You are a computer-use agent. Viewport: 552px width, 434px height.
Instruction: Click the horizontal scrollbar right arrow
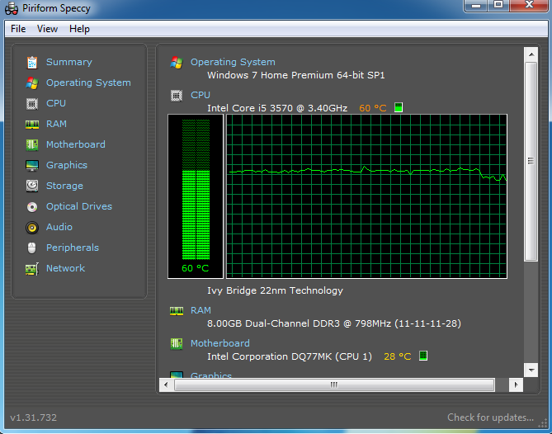pyautogui.click(x=516, y=384)
